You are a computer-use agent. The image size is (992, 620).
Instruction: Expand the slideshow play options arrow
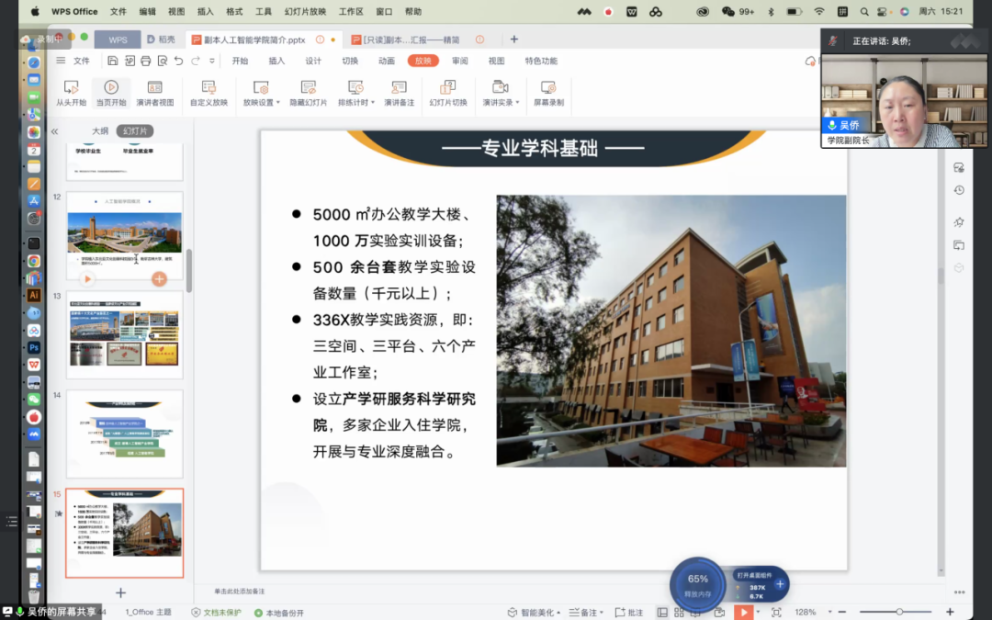coord(758,613)
